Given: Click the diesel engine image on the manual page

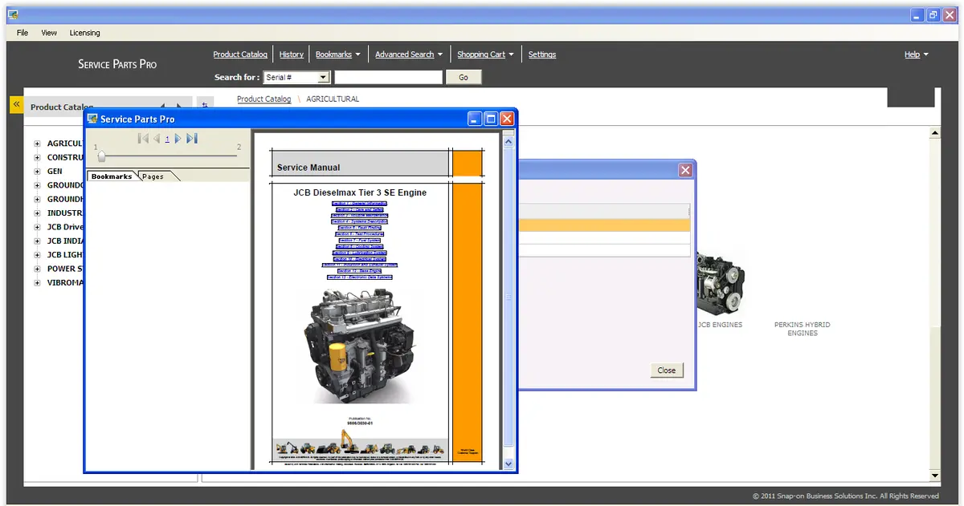Looking at the screenshot, I should (x=359, y=346).
